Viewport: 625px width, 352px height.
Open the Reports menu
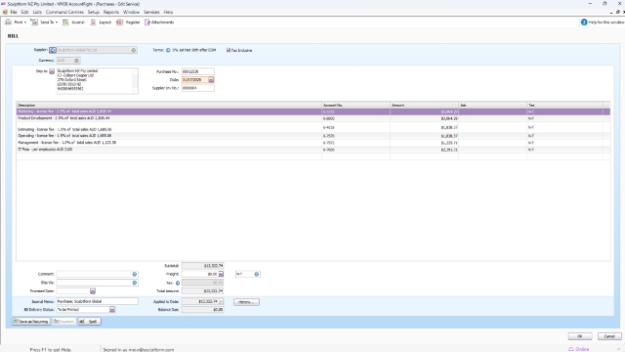(x=110, y=12)
